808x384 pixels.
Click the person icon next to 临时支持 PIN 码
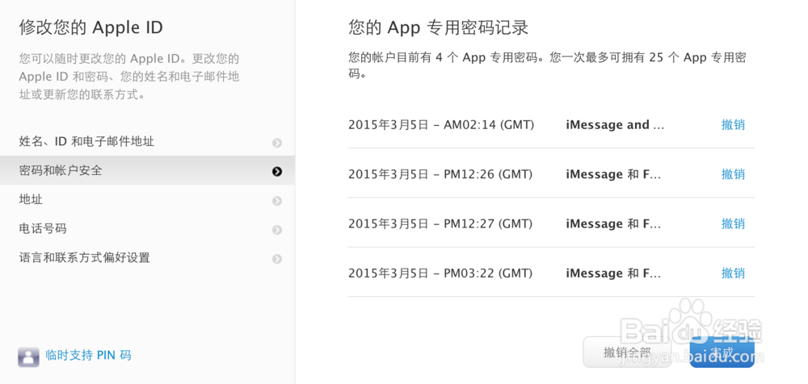[28, 357]
